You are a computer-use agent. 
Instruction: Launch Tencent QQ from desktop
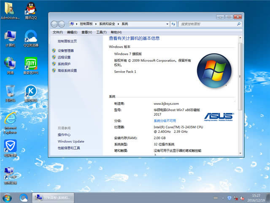[x=31, y=11]
